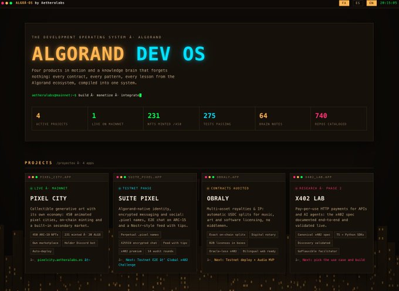The height and width of the screenshot is (291, 399).
Task: Click the X402_LAB.APP title bar label
Action: 319,177
